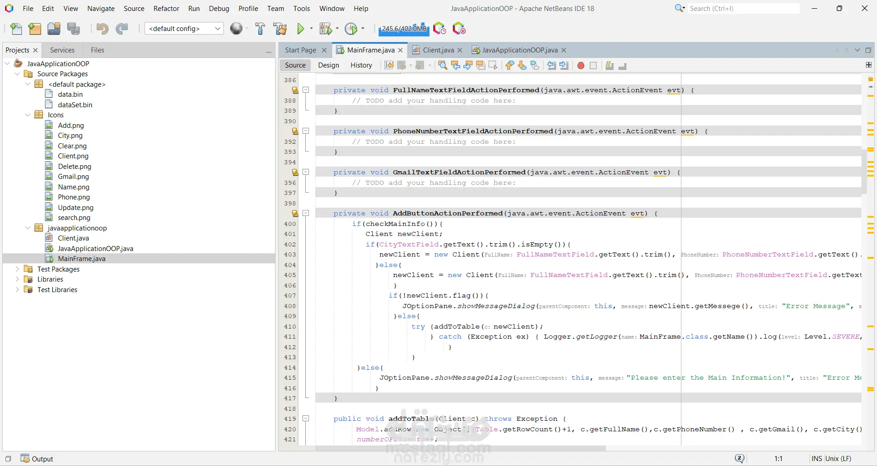Screen dimensions: 877x466
Task: Switch to the Client.java editor tab
Action: coord(438,50)
